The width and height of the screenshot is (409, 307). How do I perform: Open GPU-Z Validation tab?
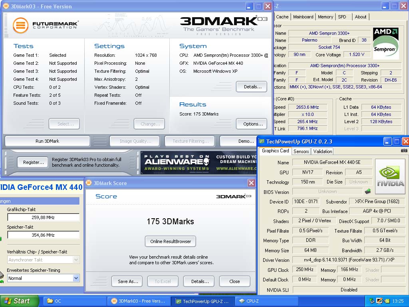(322, 151)
